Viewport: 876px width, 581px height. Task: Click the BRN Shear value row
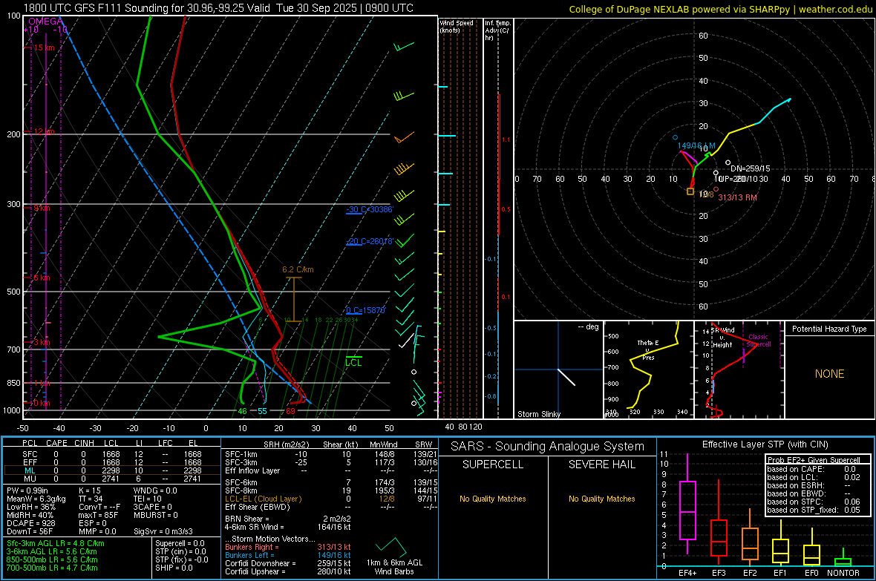coord(288,519)
